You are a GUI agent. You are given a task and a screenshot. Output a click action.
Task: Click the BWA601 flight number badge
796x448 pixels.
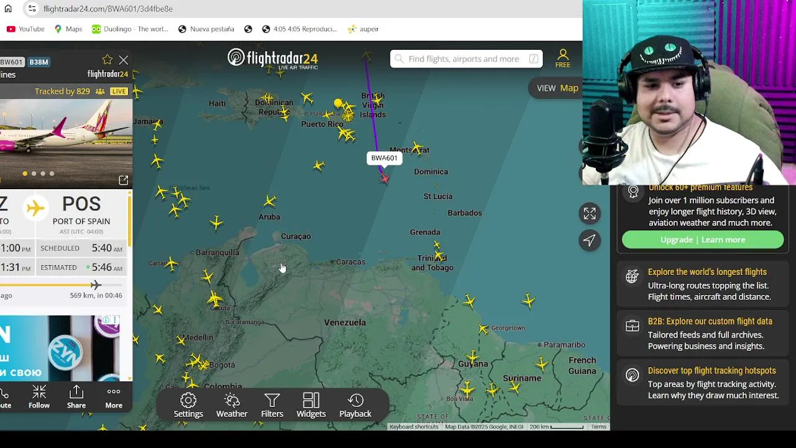(11, 62)
